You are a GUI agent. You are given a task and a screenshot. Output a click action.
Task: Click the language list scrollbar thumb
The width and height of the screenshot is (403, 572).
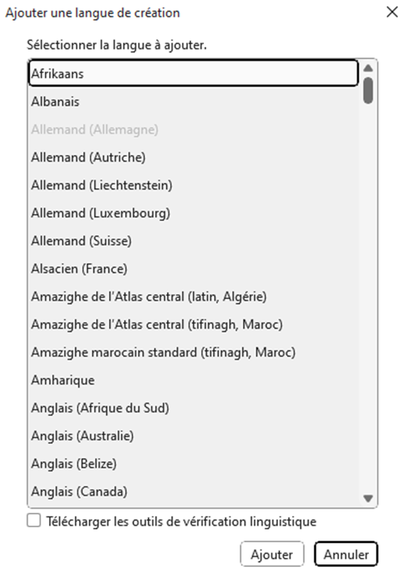[x=368, y=90]
